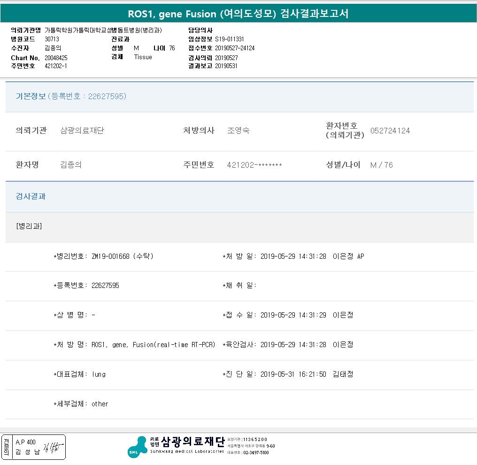This screenshot has height=465, width=477.
Task: Click the [병리과] subsection row
Action: coord(29,226)
